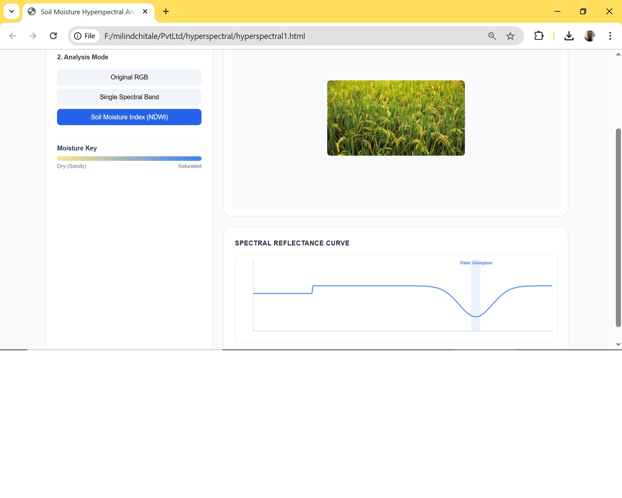
Task: Click the forward navigation arrow
Action: tap(33, 36)
